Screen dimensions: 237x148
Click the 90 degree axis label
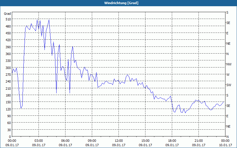pos(9,116)
